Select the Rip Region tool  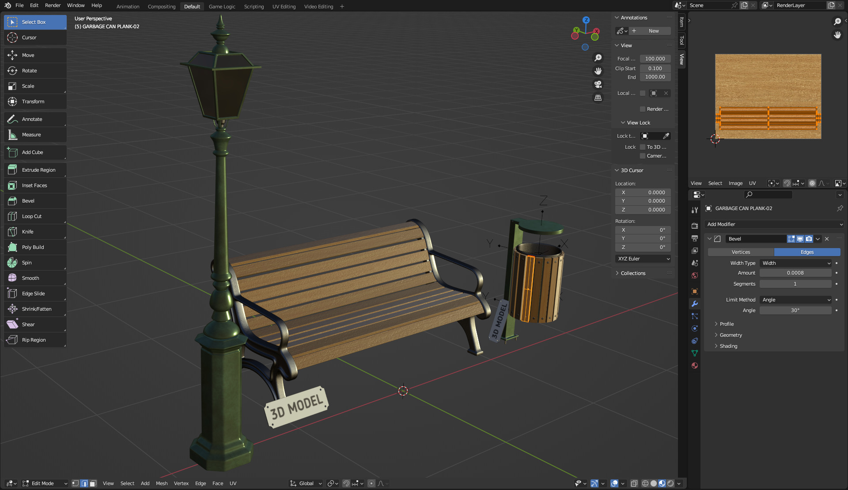(x=35, y=340)
